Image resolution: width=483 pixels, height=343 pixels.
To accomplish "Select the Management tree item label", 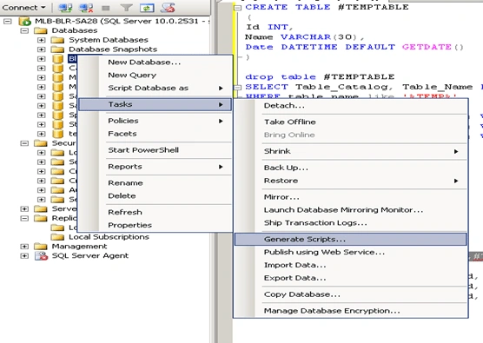I will point(79,247).
